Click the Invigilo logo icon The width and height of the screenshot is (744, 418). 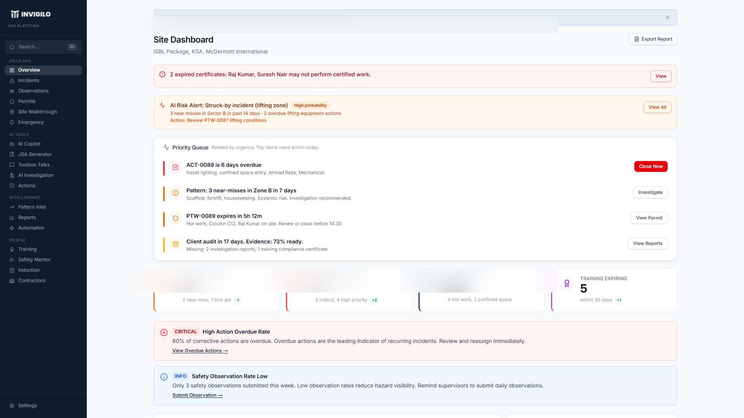(15, 14)
